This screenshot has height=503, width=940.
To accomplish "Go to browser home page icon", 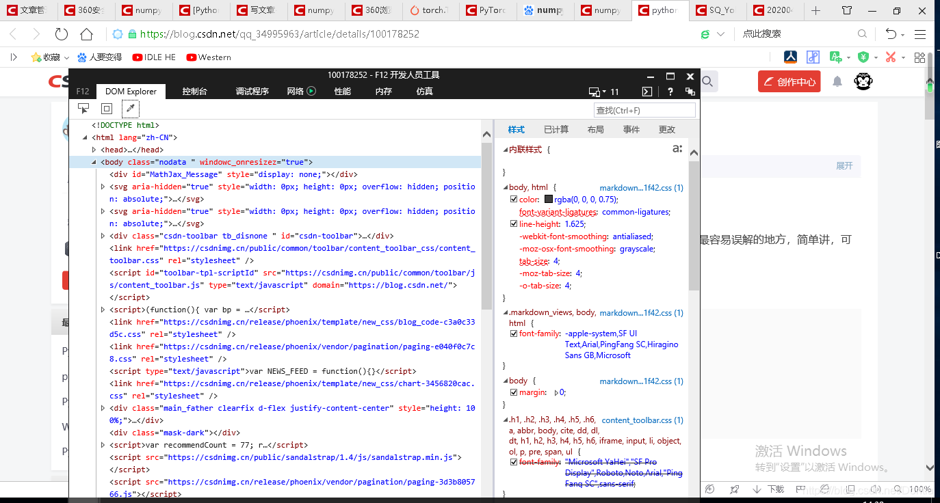I will pos(86,33).
